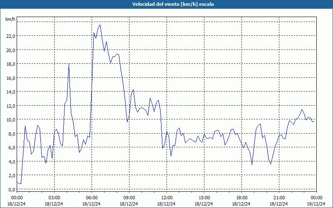Click the '09:00' time label

click(129, 198)
